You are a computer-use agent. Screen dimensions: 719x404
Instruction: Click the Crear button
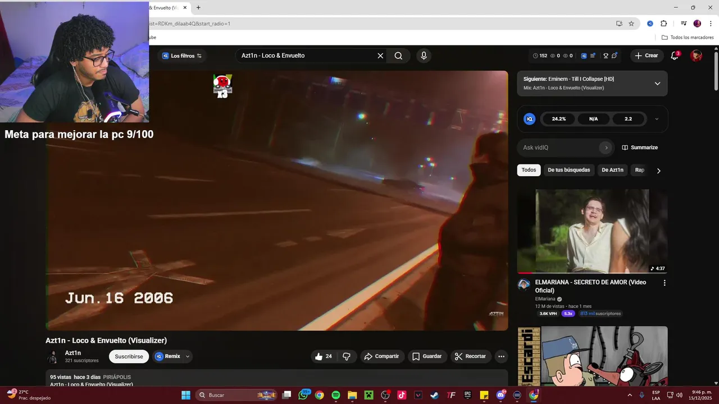[x=647, y=56]
